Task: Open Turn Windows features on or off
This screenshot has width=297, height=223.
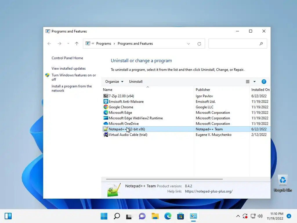Action: tap(74, 77)
